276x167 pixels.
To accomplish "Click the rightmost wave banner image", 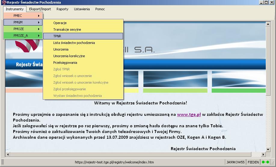I will point(239,79).
